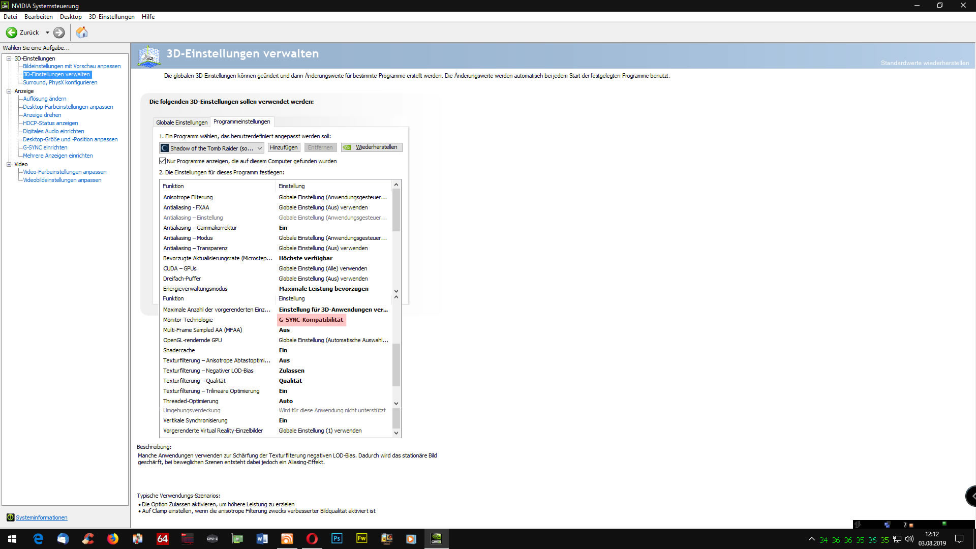
Task: Open the Opera browser taskbar icon
Action: tap(312, 538)
